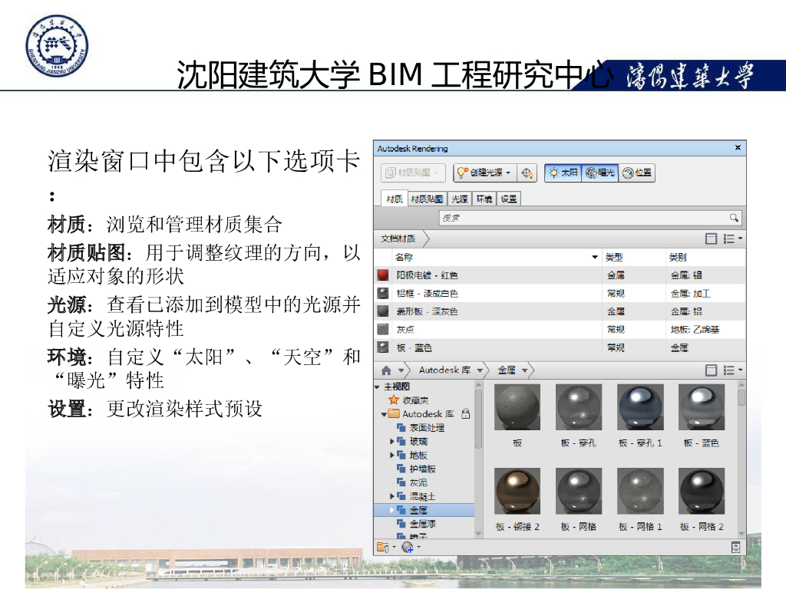
Task: Select 金属漆 category
Action: point(416,524)
